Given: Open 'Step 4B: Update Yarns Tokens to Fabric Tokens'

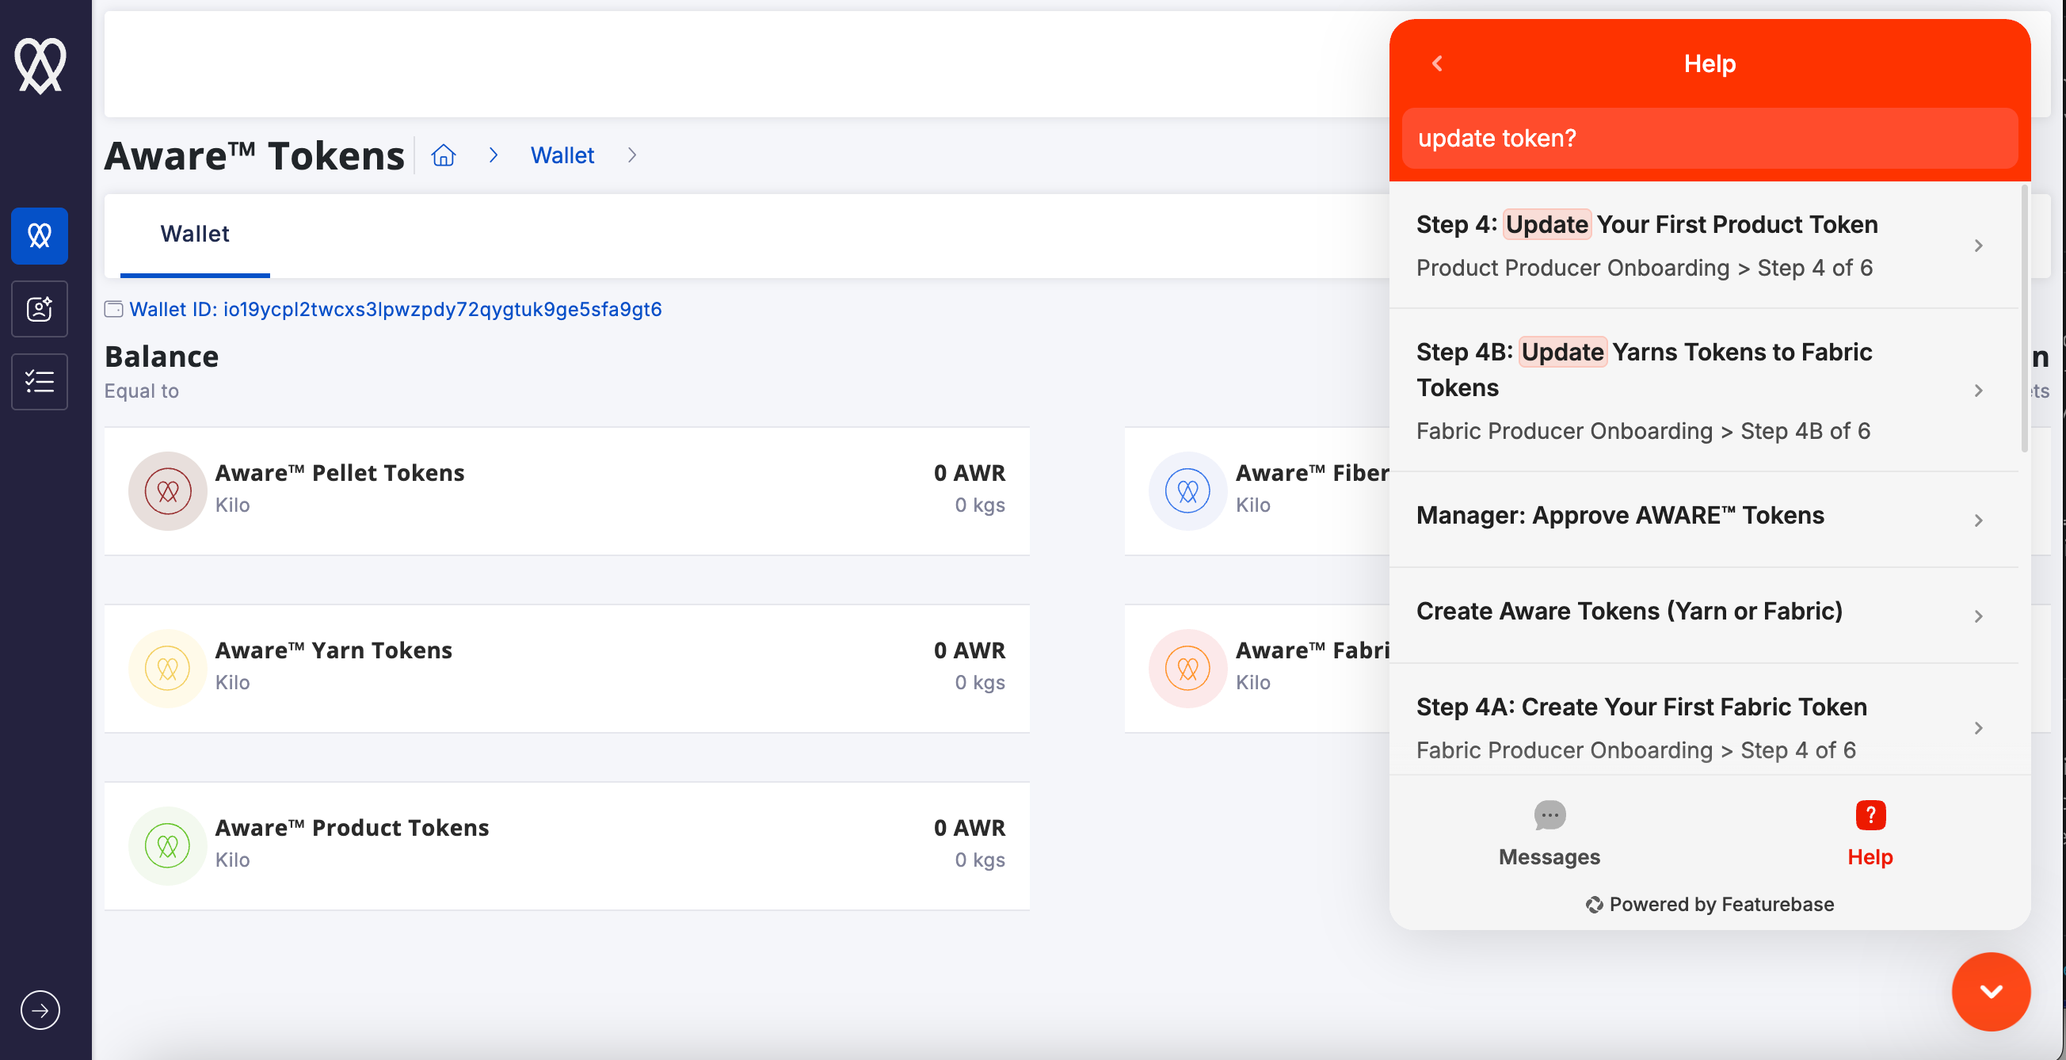Looking at the screenshot, I should (1703, 391).
